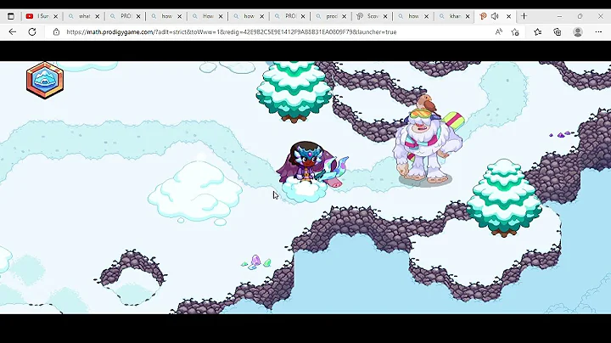This screenshot has width=611, height=343.
Task: Collect the purple crystal shards near the bottom cliff
Action: tap(256, 262)
